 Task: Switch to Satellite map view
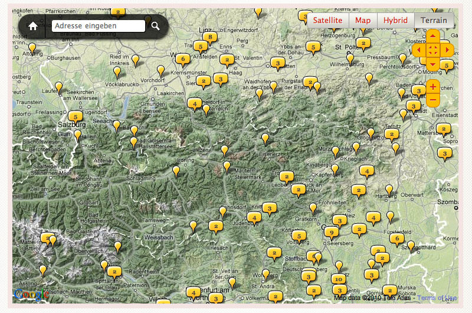327,20
